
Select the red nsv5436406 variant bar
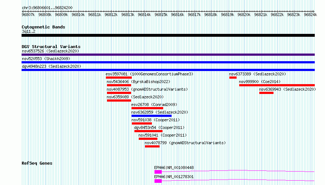119,85
